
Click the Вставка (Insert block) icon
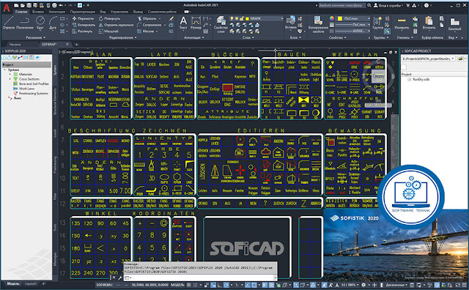click(x=291, y=23)
